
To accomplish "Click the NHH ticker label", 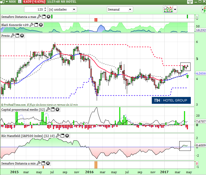I will click(12, 2).
